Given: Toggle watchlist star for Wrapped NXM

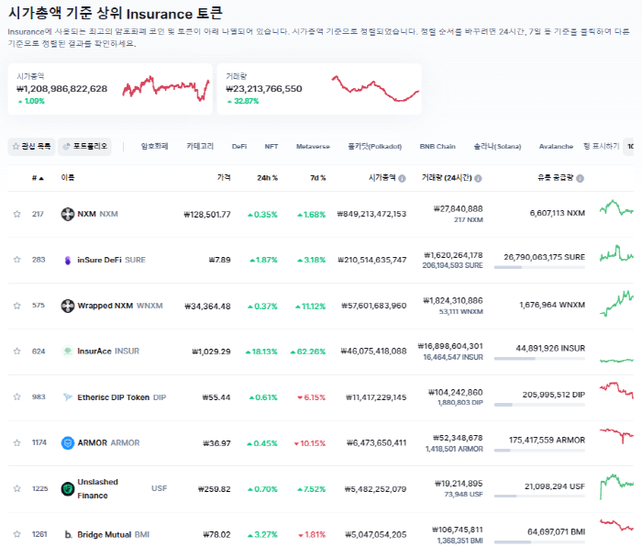Looking at the screenshot, I should pos(17,306).
